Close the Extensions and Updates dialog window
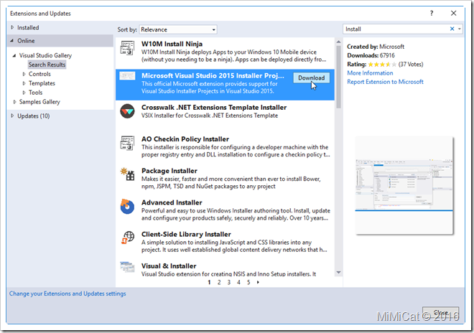This screenshot has height=333, width=474. (453, 14)
